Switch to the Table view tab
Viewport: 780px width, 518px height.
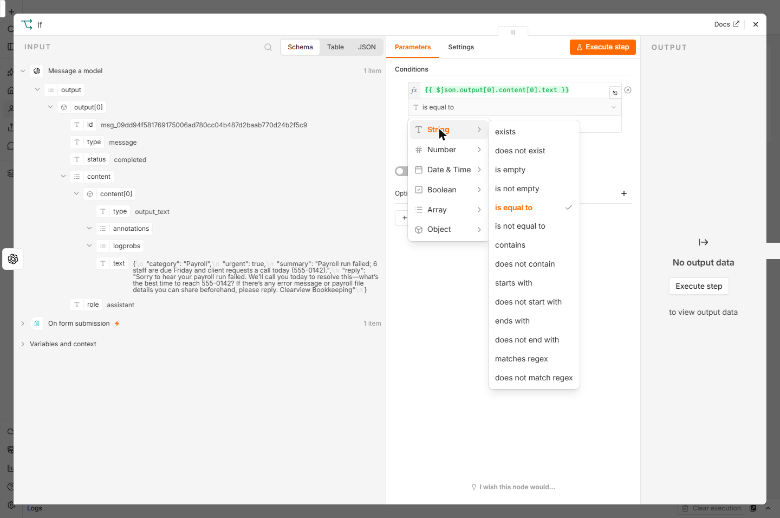pos(335,47)
